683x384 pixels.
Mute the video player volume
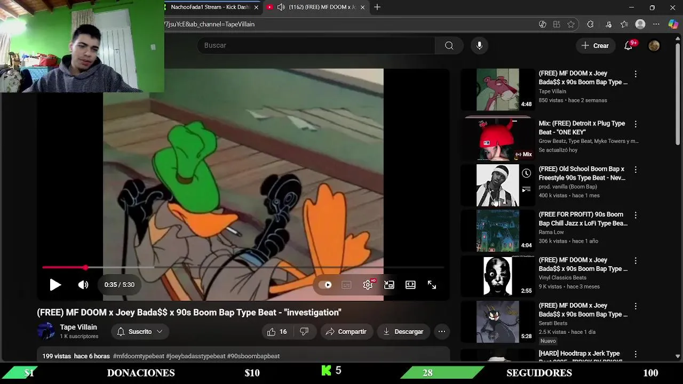tap(83, 285)
